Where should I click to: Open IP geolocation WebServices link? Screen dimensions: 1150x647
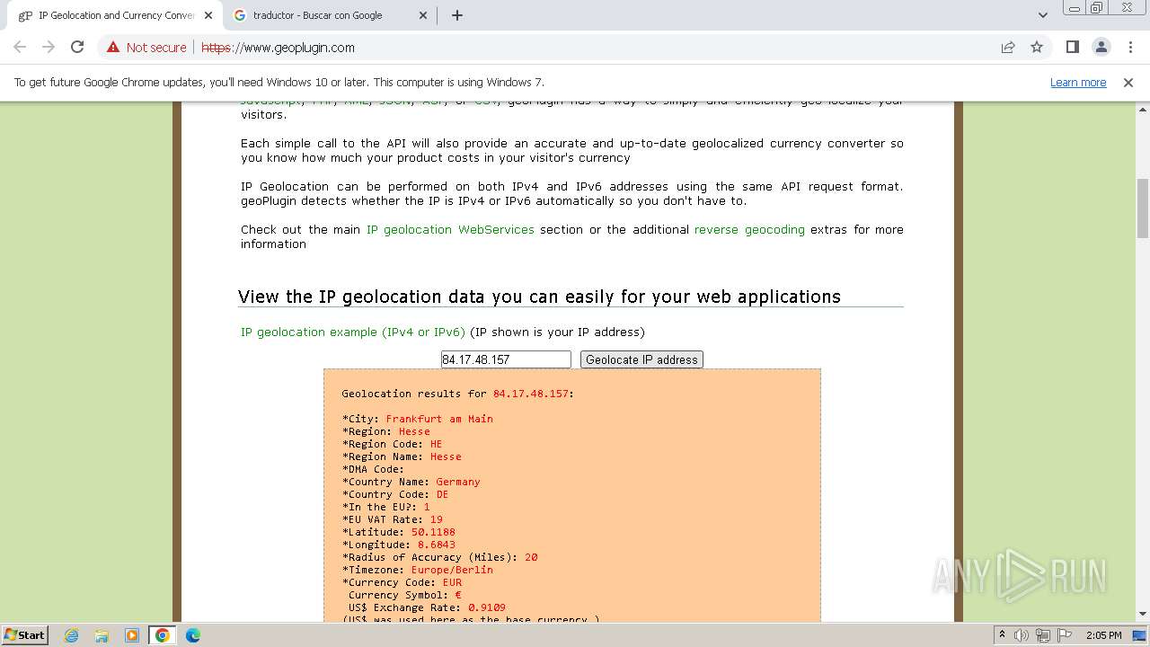(450, 230)
